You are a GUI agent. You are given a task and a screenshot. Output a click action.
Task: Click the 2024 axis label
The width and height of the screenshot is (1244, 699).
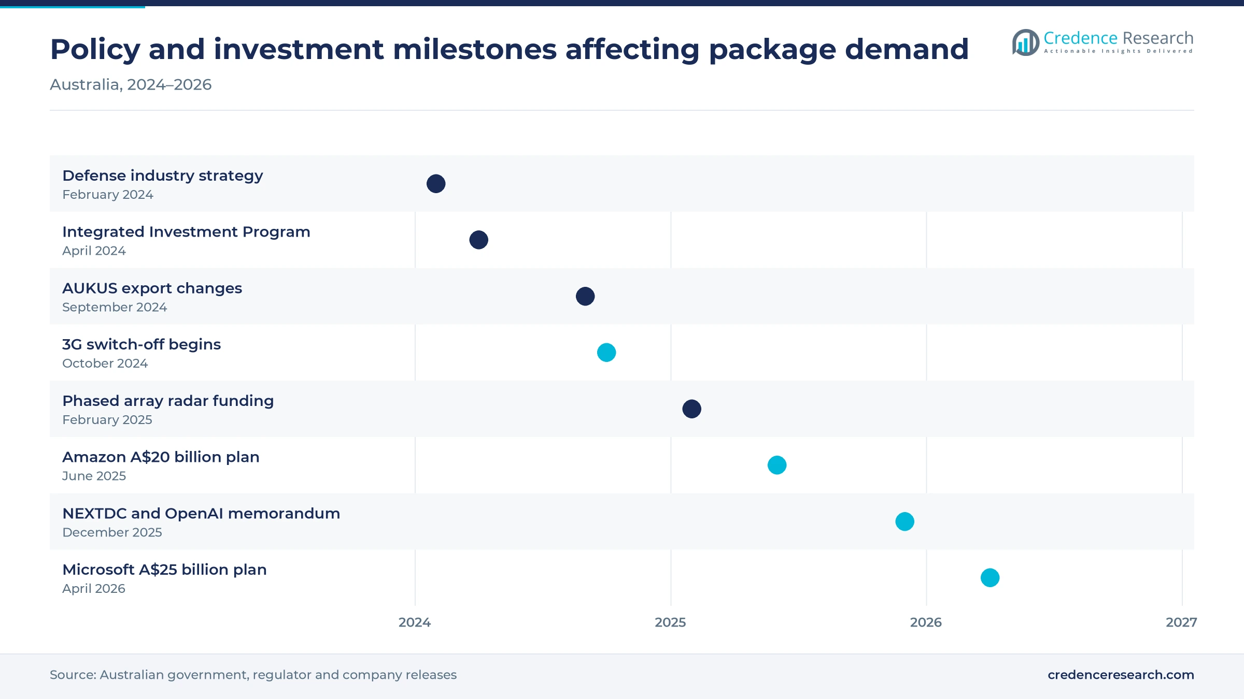415,622
